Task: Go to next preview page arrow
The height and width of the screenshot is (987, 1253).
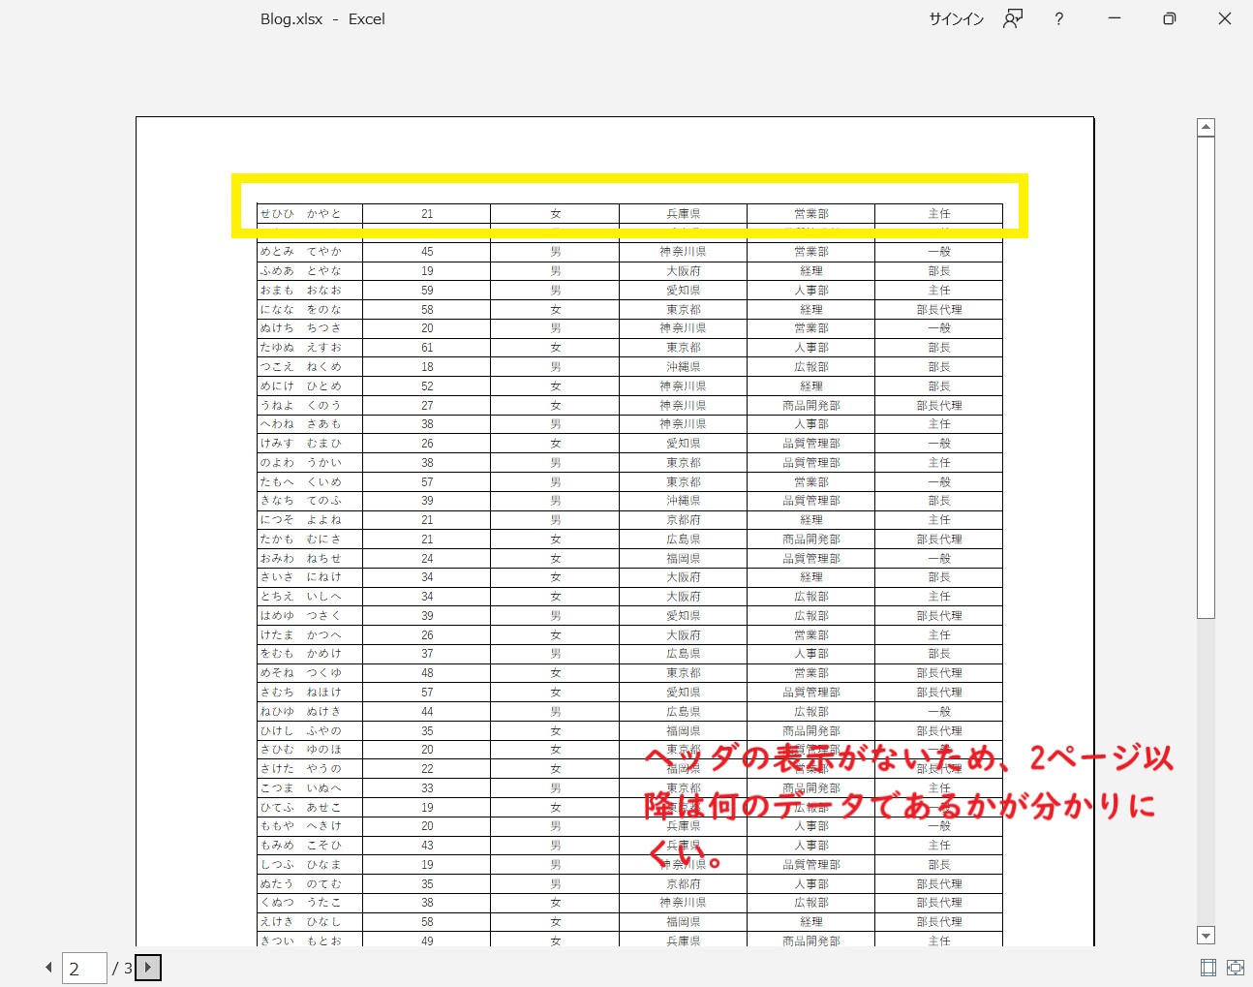Action: click(148, 967)
